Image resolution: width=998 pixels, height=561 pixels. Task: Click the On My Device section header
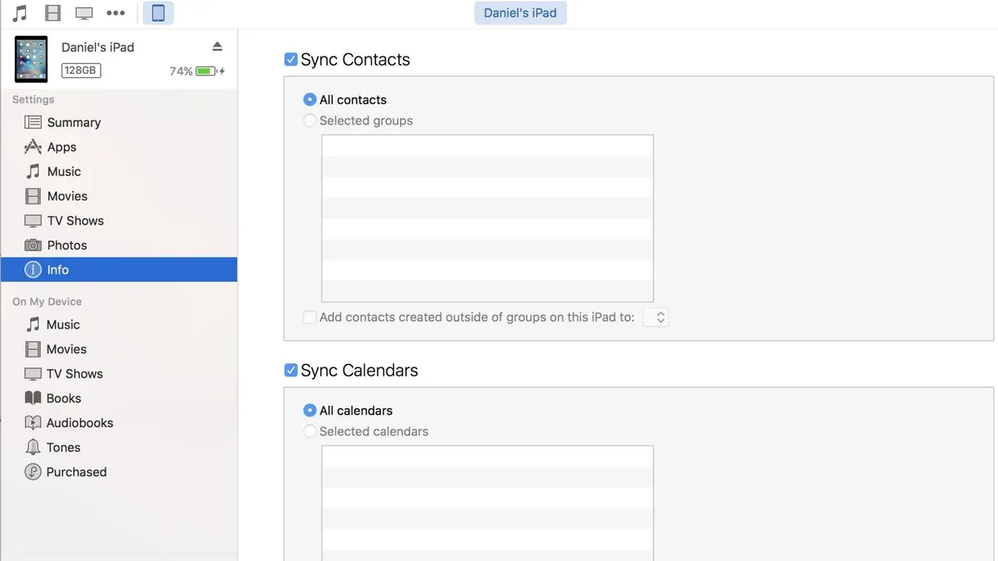pyautogui.click(x=47, y=302)
